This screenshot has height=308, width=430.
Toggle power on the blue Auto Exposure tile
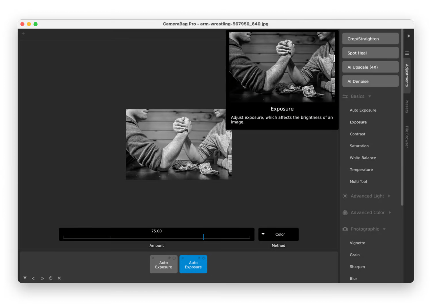pos(204,258)
